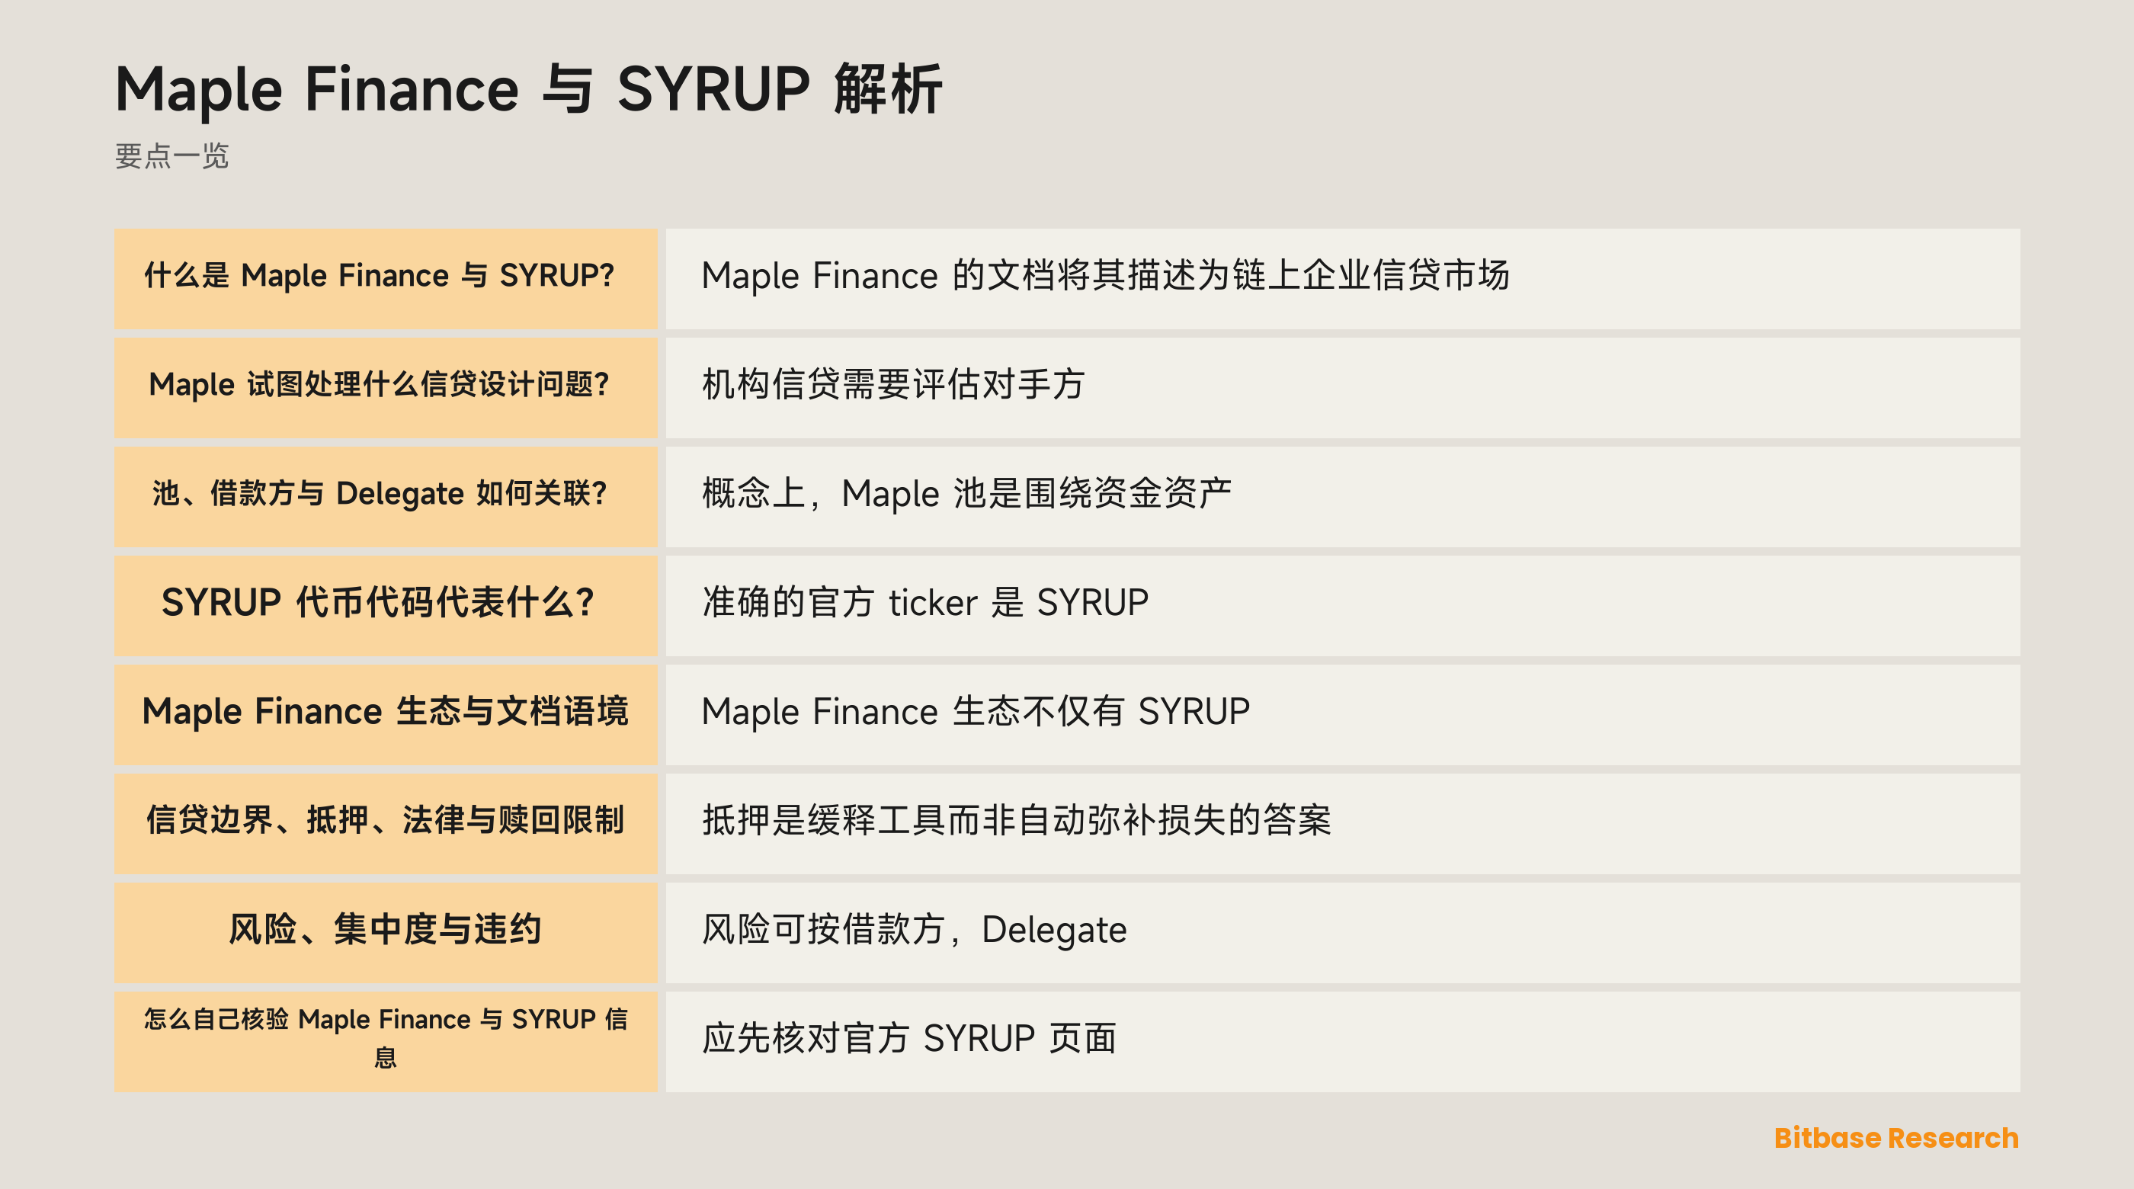
Task: Click the text 'Maple Finance 的文档将其描述为链上企业信贷市场'
Action: [1105, 275]
